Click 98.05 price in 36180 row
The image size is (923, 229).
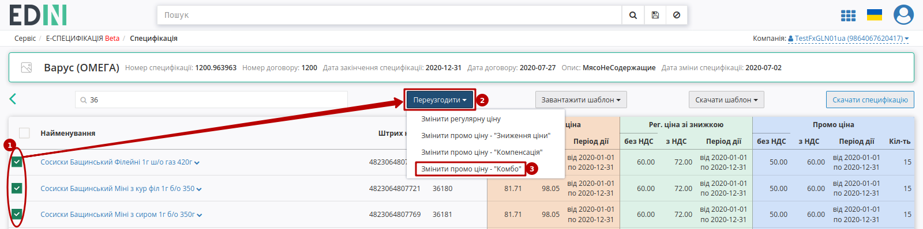pos(550,189)
